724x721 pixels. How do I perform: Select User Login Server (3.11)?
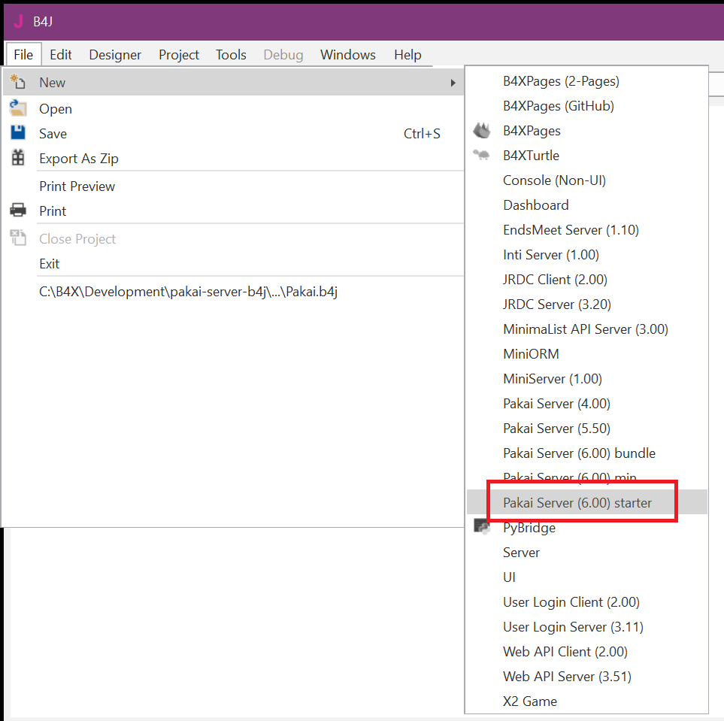tap(587, 627)
